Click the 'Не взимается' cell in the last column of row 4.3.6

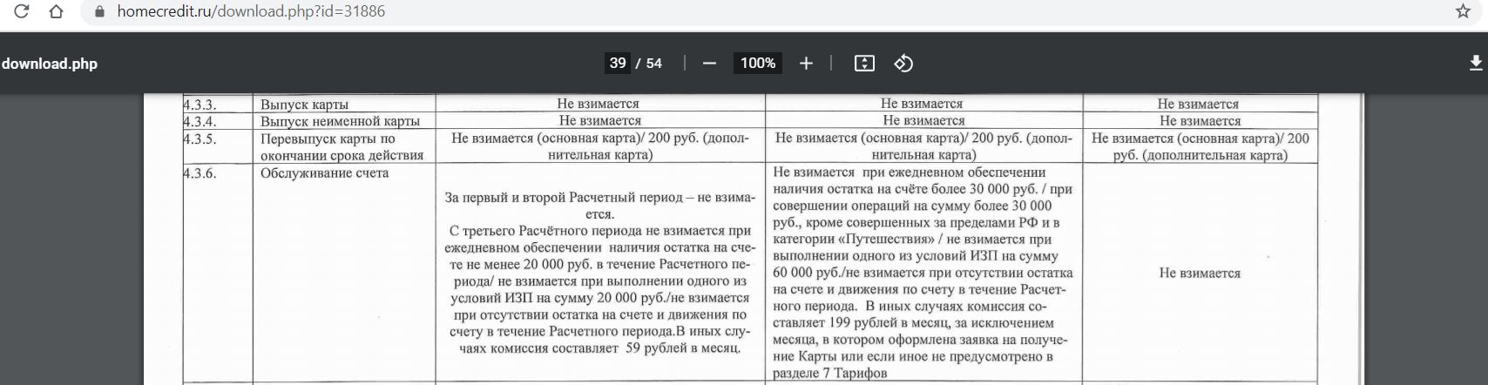(1199, 274)
